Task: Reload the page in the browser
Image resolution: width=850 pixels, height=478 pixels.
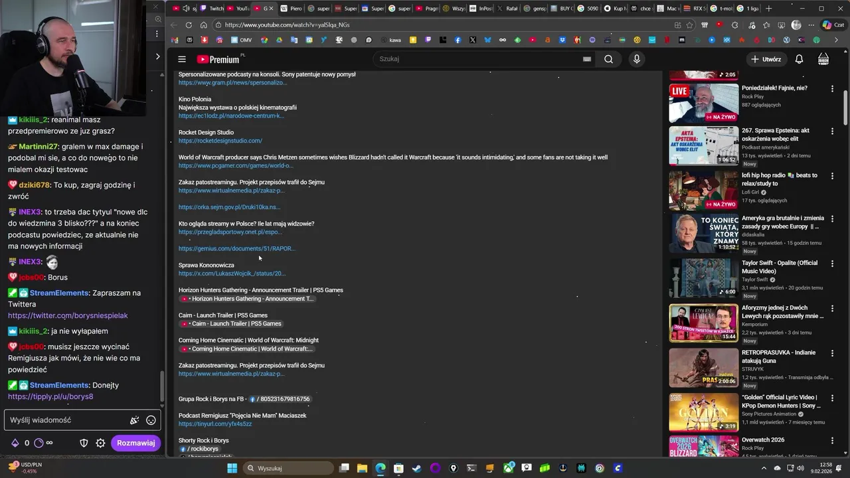Action: pyautogui.click(x=189, y=25)
